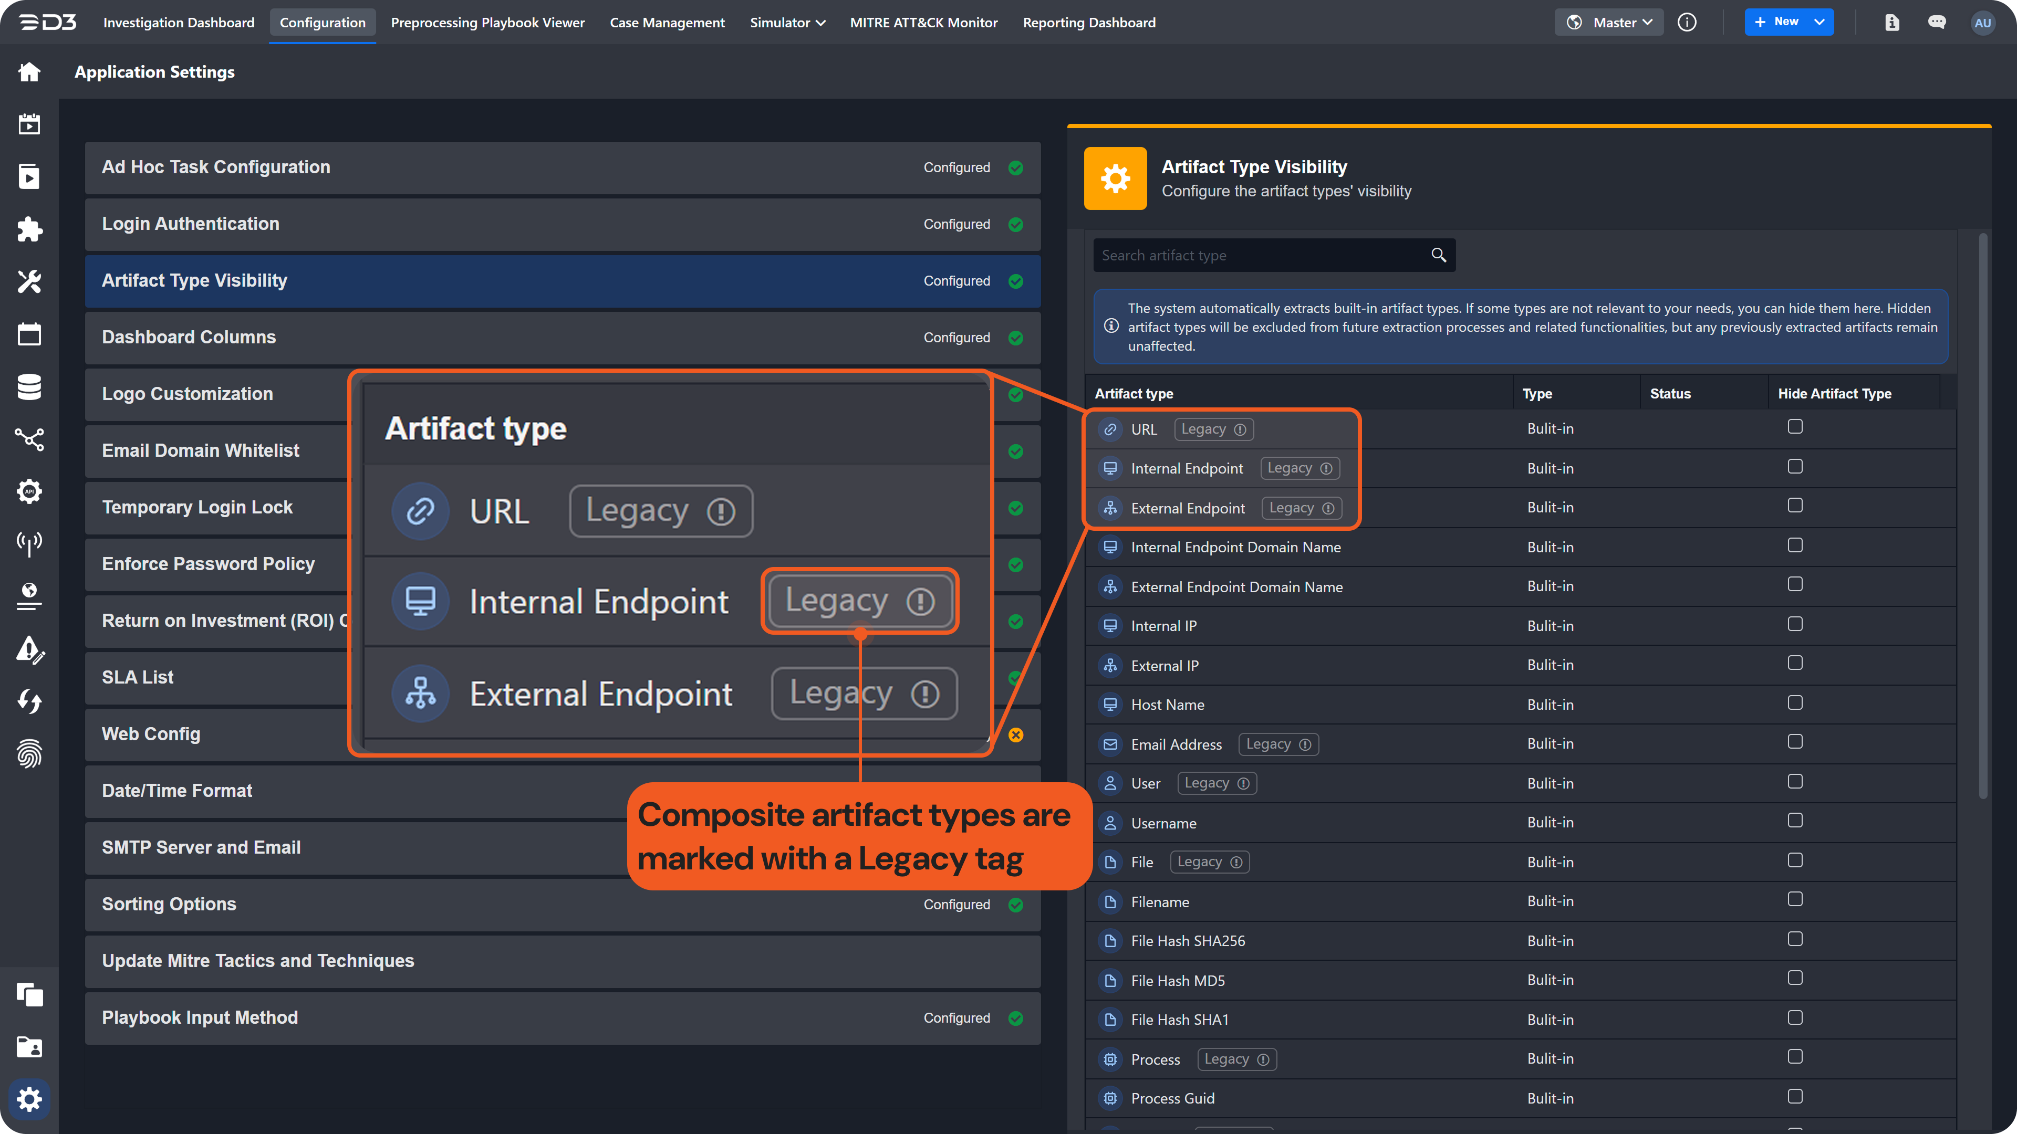Screen dimensions: 2017x1134
Task: Click the wrench and screwdriver tools icon
Action: (x=29, y=282)
